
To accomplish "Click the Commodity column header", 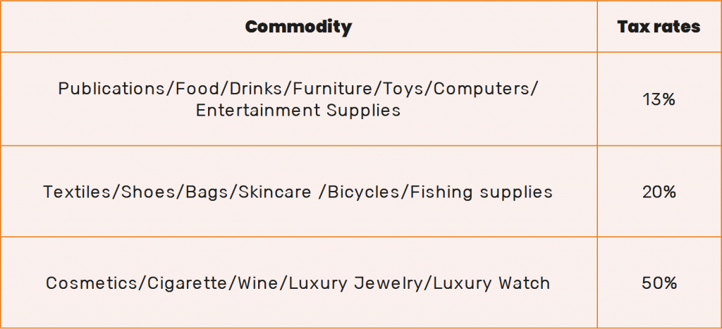I will tap(298, 27).
